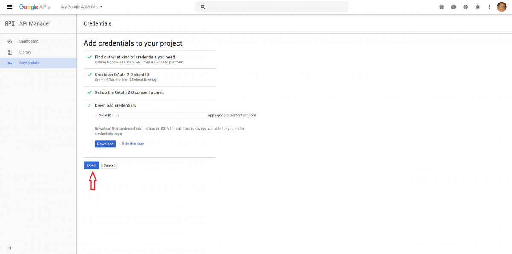The height and width of the screenshot is (254, 512).
Task: Click the I'll do this later link
Action: pyautogui.click(x=132, y=144)
